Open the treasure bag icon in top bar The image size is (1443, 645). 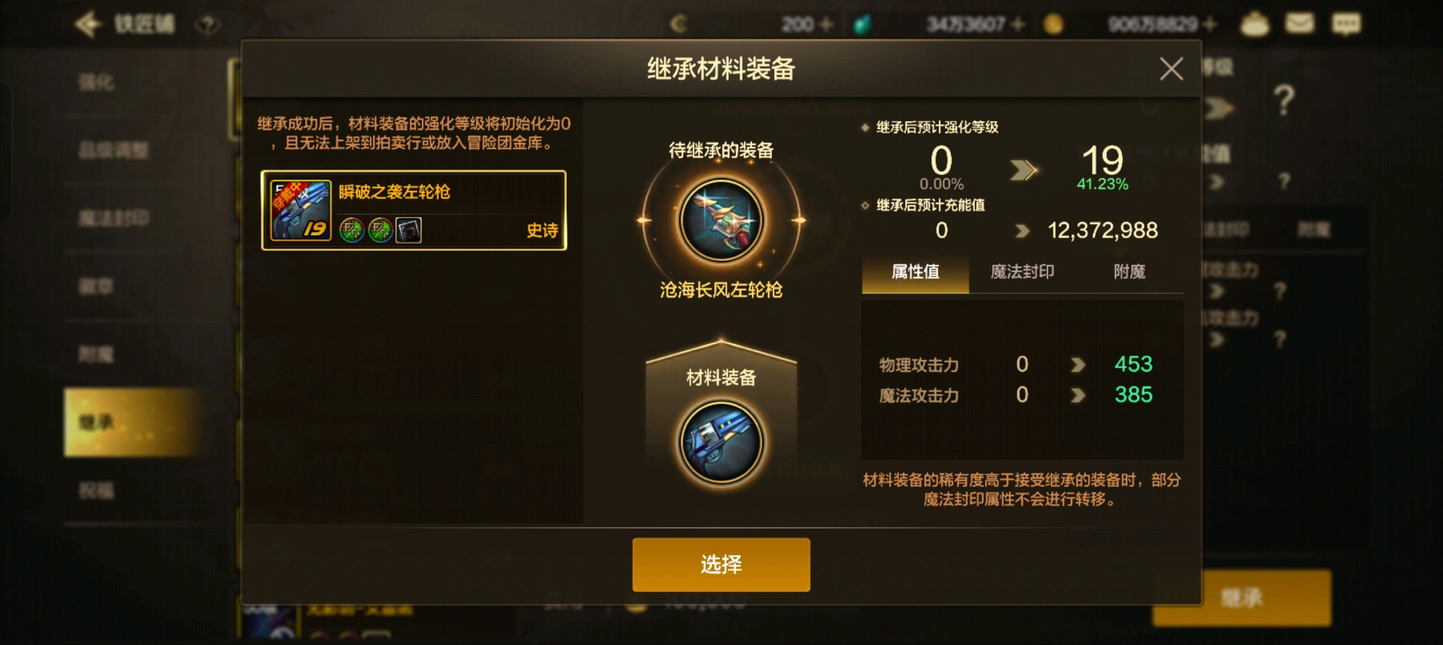[1255, 24]
